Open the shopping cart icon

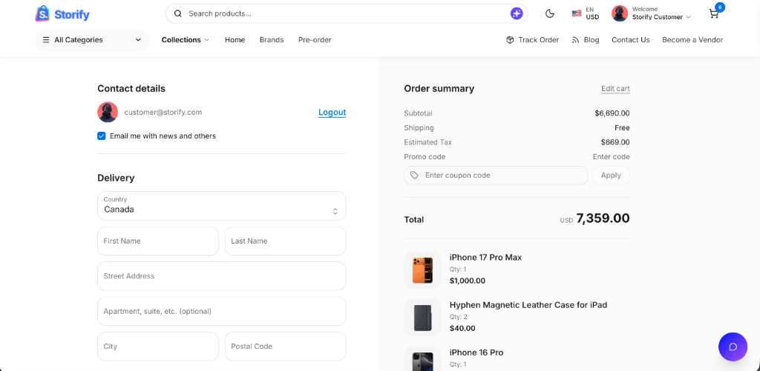(714, 13)
